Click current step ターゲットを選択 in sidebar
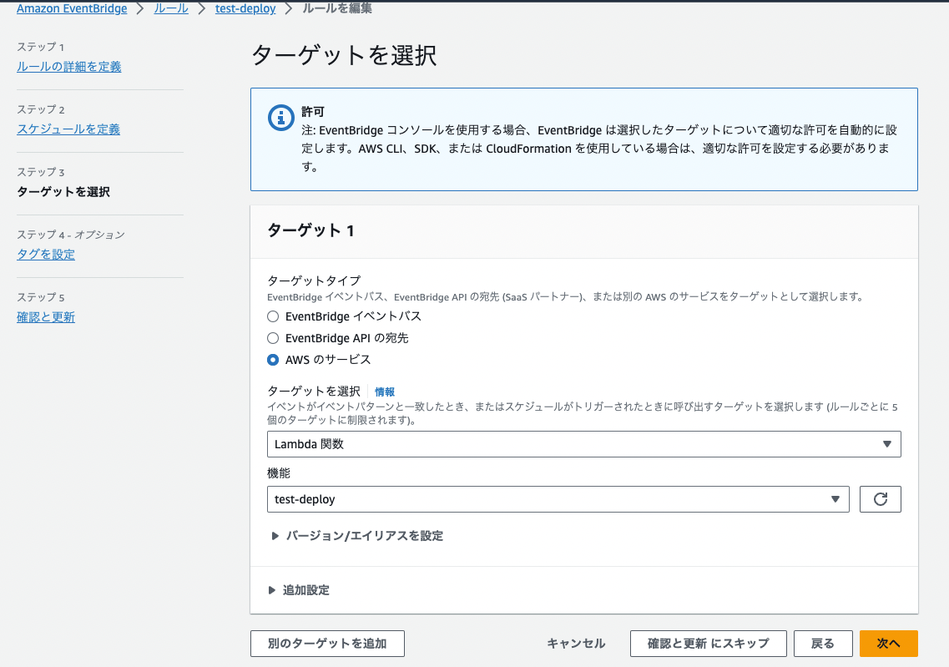 63,192
